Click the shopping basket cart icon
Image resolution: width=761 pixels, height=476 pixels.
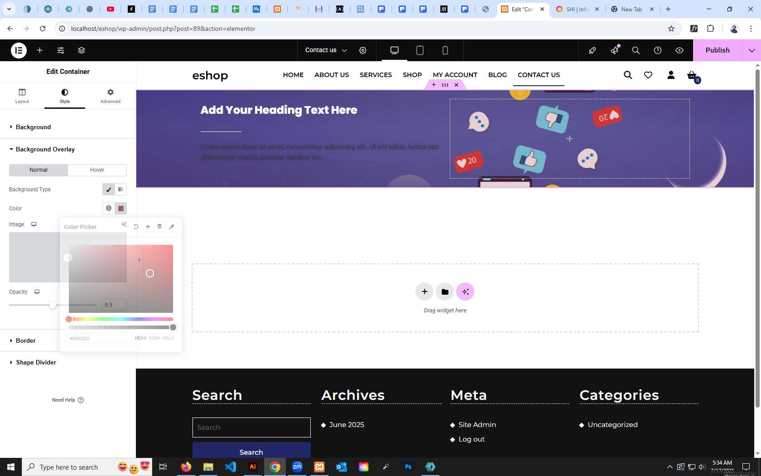692,75
